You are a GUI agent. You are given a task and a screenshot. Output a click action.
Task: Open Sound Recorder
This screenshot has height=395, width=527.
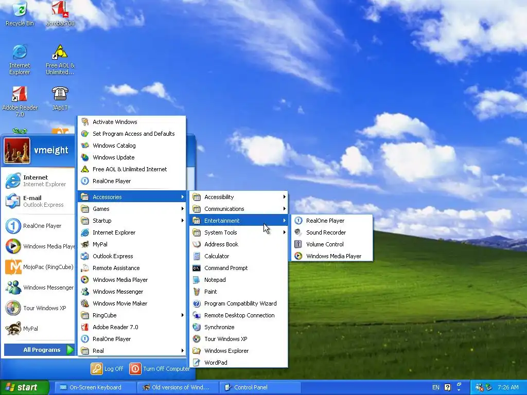point(332,232)
